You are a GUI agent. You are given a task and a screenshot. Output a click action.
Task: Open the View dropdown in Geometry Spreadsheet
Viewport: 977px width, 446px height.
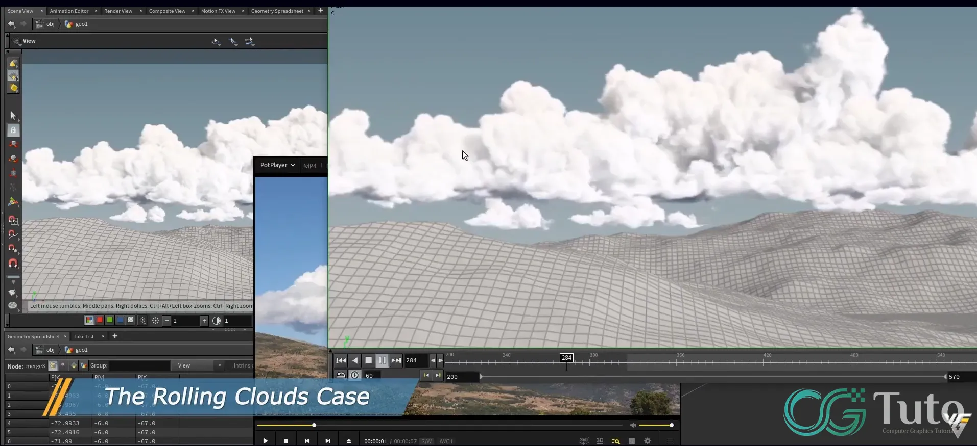[x=197, y=365]
